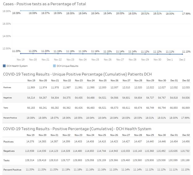Select the 'DCH Health System' legend label

[x=17, y=66]
